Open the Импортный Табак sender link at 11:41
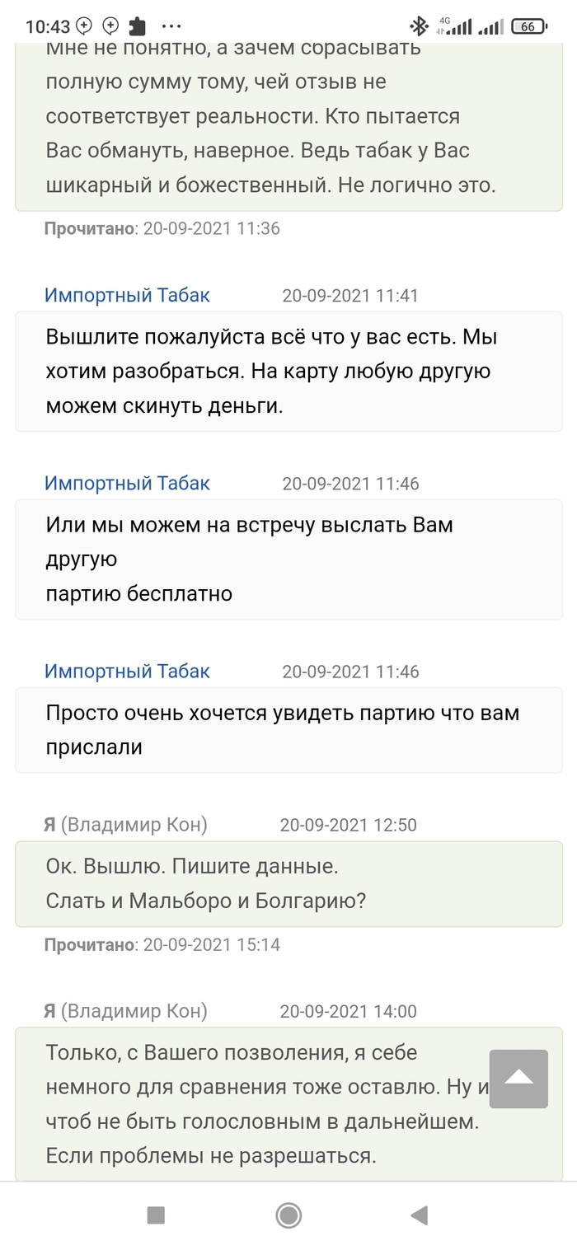Viewport: 577px width, 1250px height. (127, 295)
